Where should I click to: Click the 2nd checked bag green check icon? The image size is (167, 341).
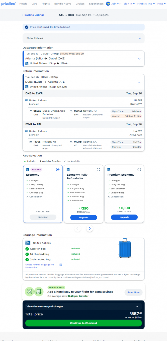(x=27, y=260)
